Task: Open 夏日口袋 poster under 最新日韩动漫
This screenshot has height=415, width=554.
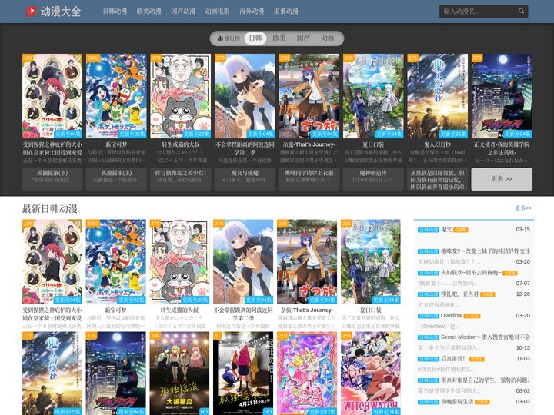Action: (371, 261)
